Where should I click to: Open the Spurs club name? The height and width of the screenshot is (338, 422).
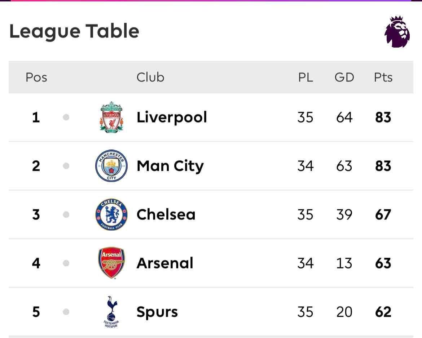(157, 312)
